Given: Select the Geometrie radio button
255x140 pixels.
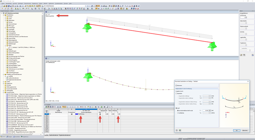Looking at the screenshot, I should coord(176,94).
